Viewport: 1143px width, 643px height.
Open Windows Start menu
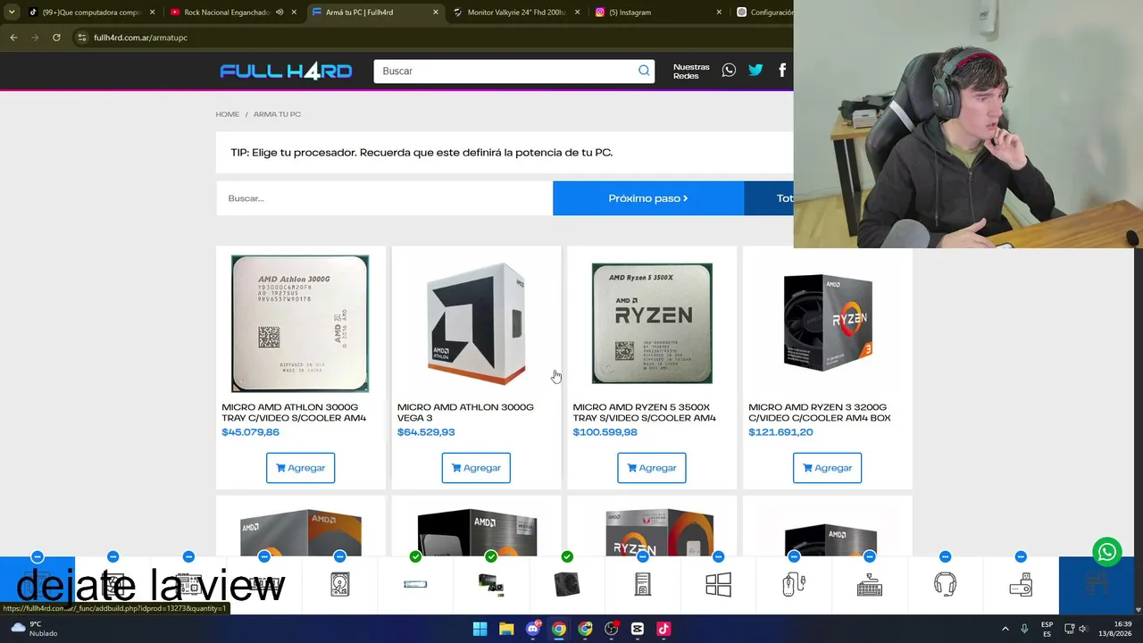480,629
